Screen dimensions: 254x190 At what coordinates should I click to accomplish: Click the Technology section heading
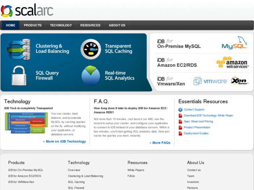point(17,101)
